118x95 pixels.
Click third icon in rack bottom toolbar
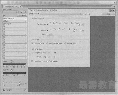10,90
